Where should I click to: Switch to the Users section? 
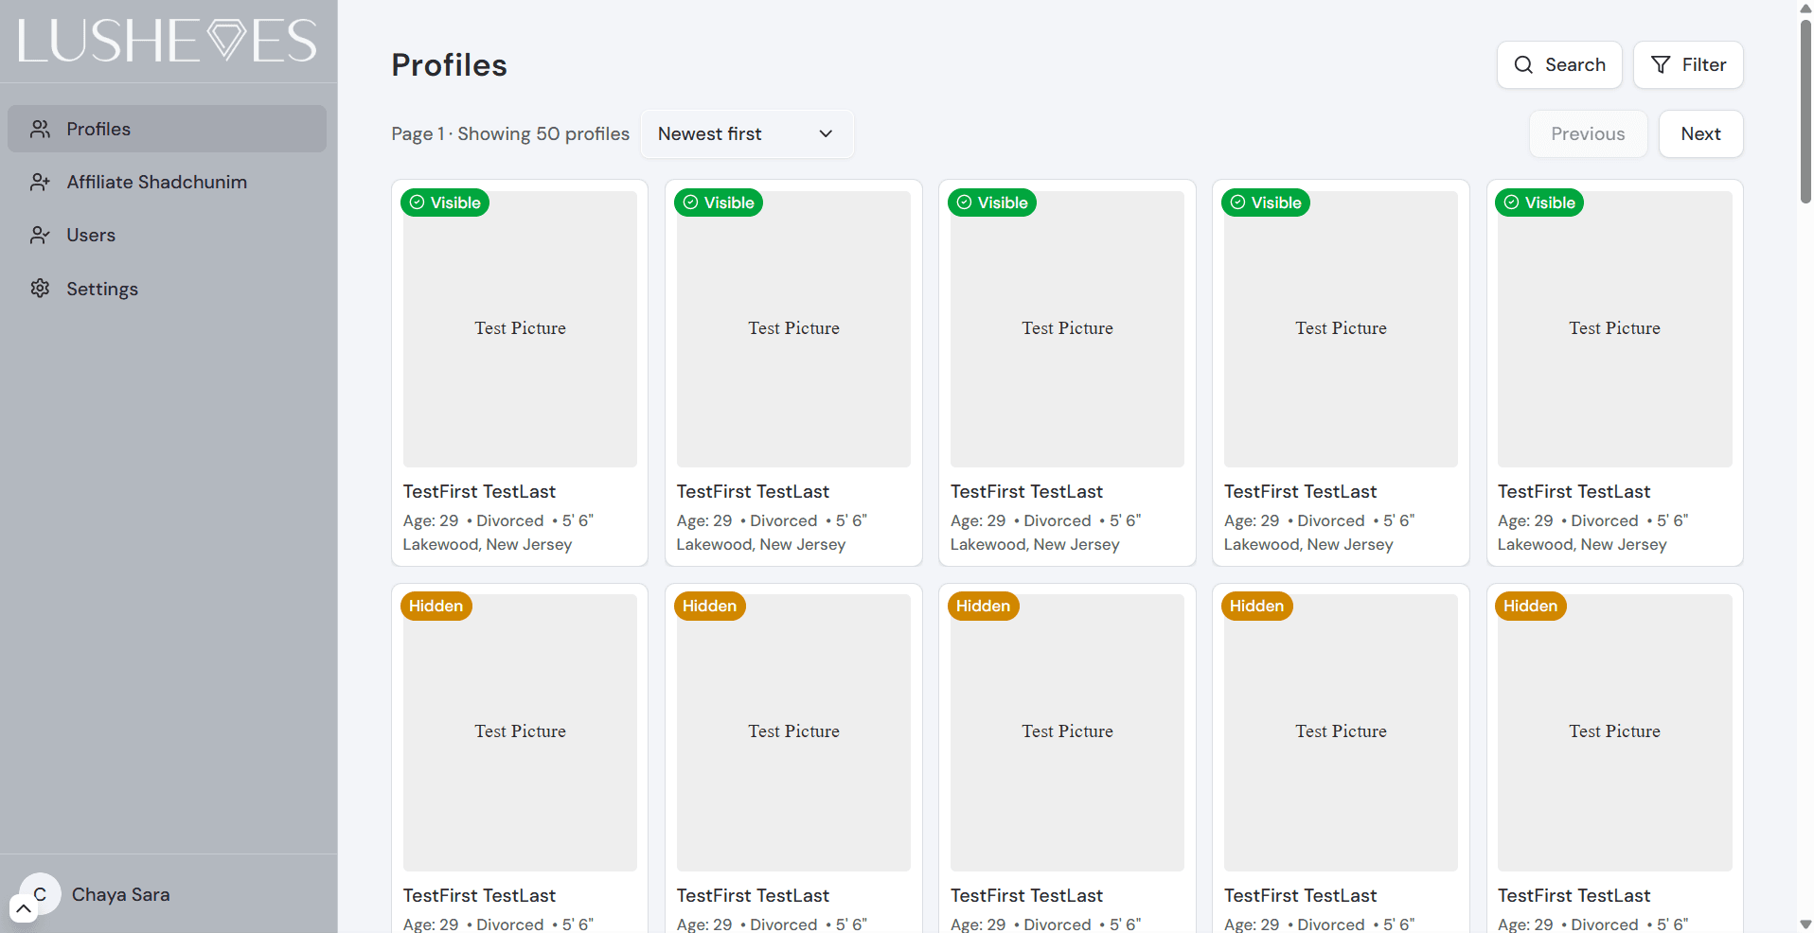(91, 235)
